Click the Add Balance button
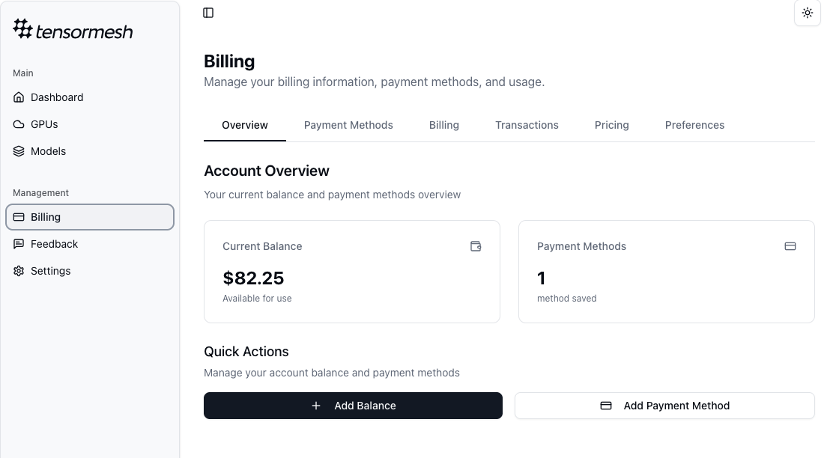The height and width of the screenshot is (458, 833). 353,406
